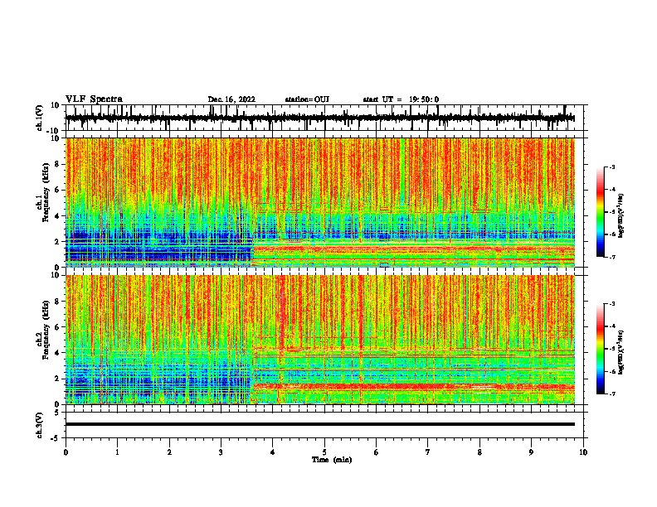Click time axis tick label "6"
This screenshot has width=657, height=507.
click(376, 452)
